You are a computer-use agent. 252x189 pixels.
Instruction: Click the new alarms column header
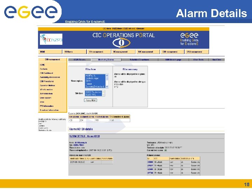click(74, 117)
